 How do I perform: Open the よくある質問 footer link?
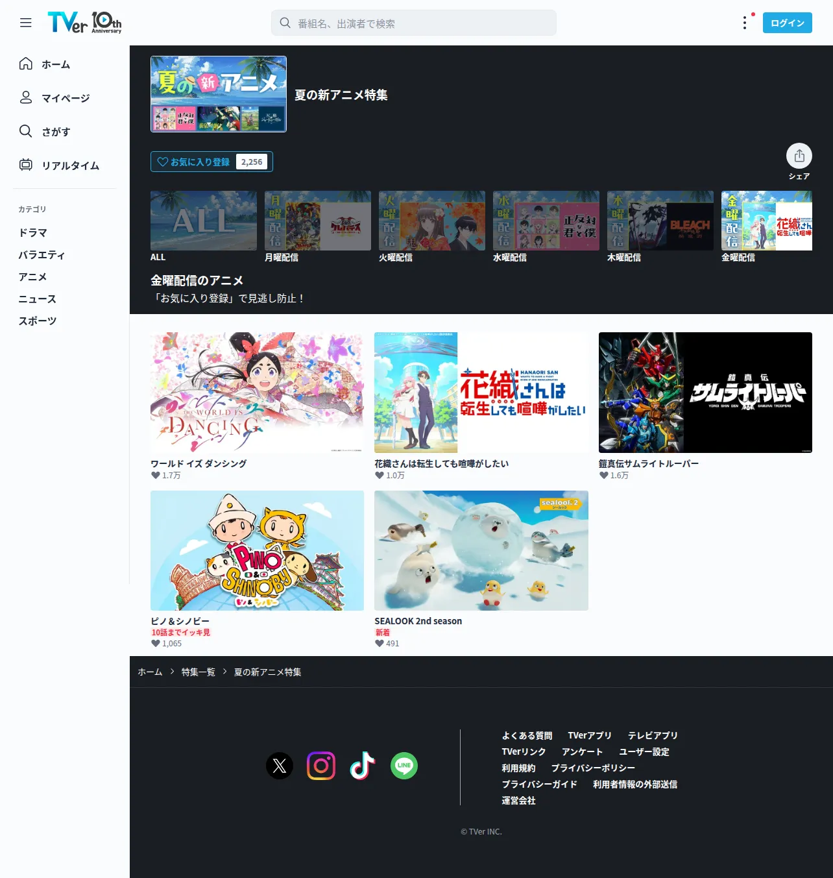(527, 735)
